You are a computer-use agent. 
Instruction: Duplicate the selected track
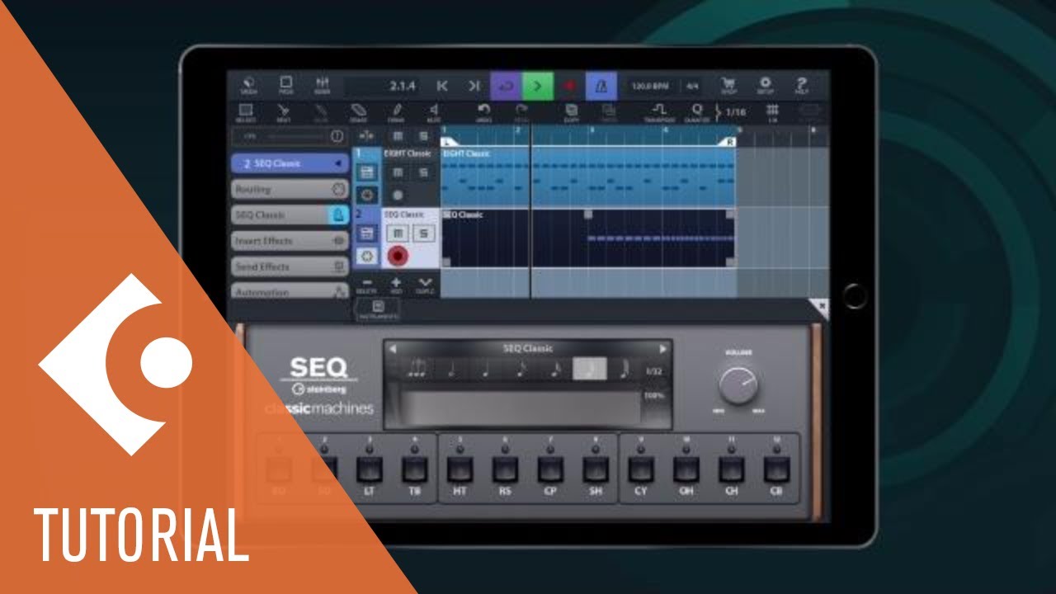424,285
